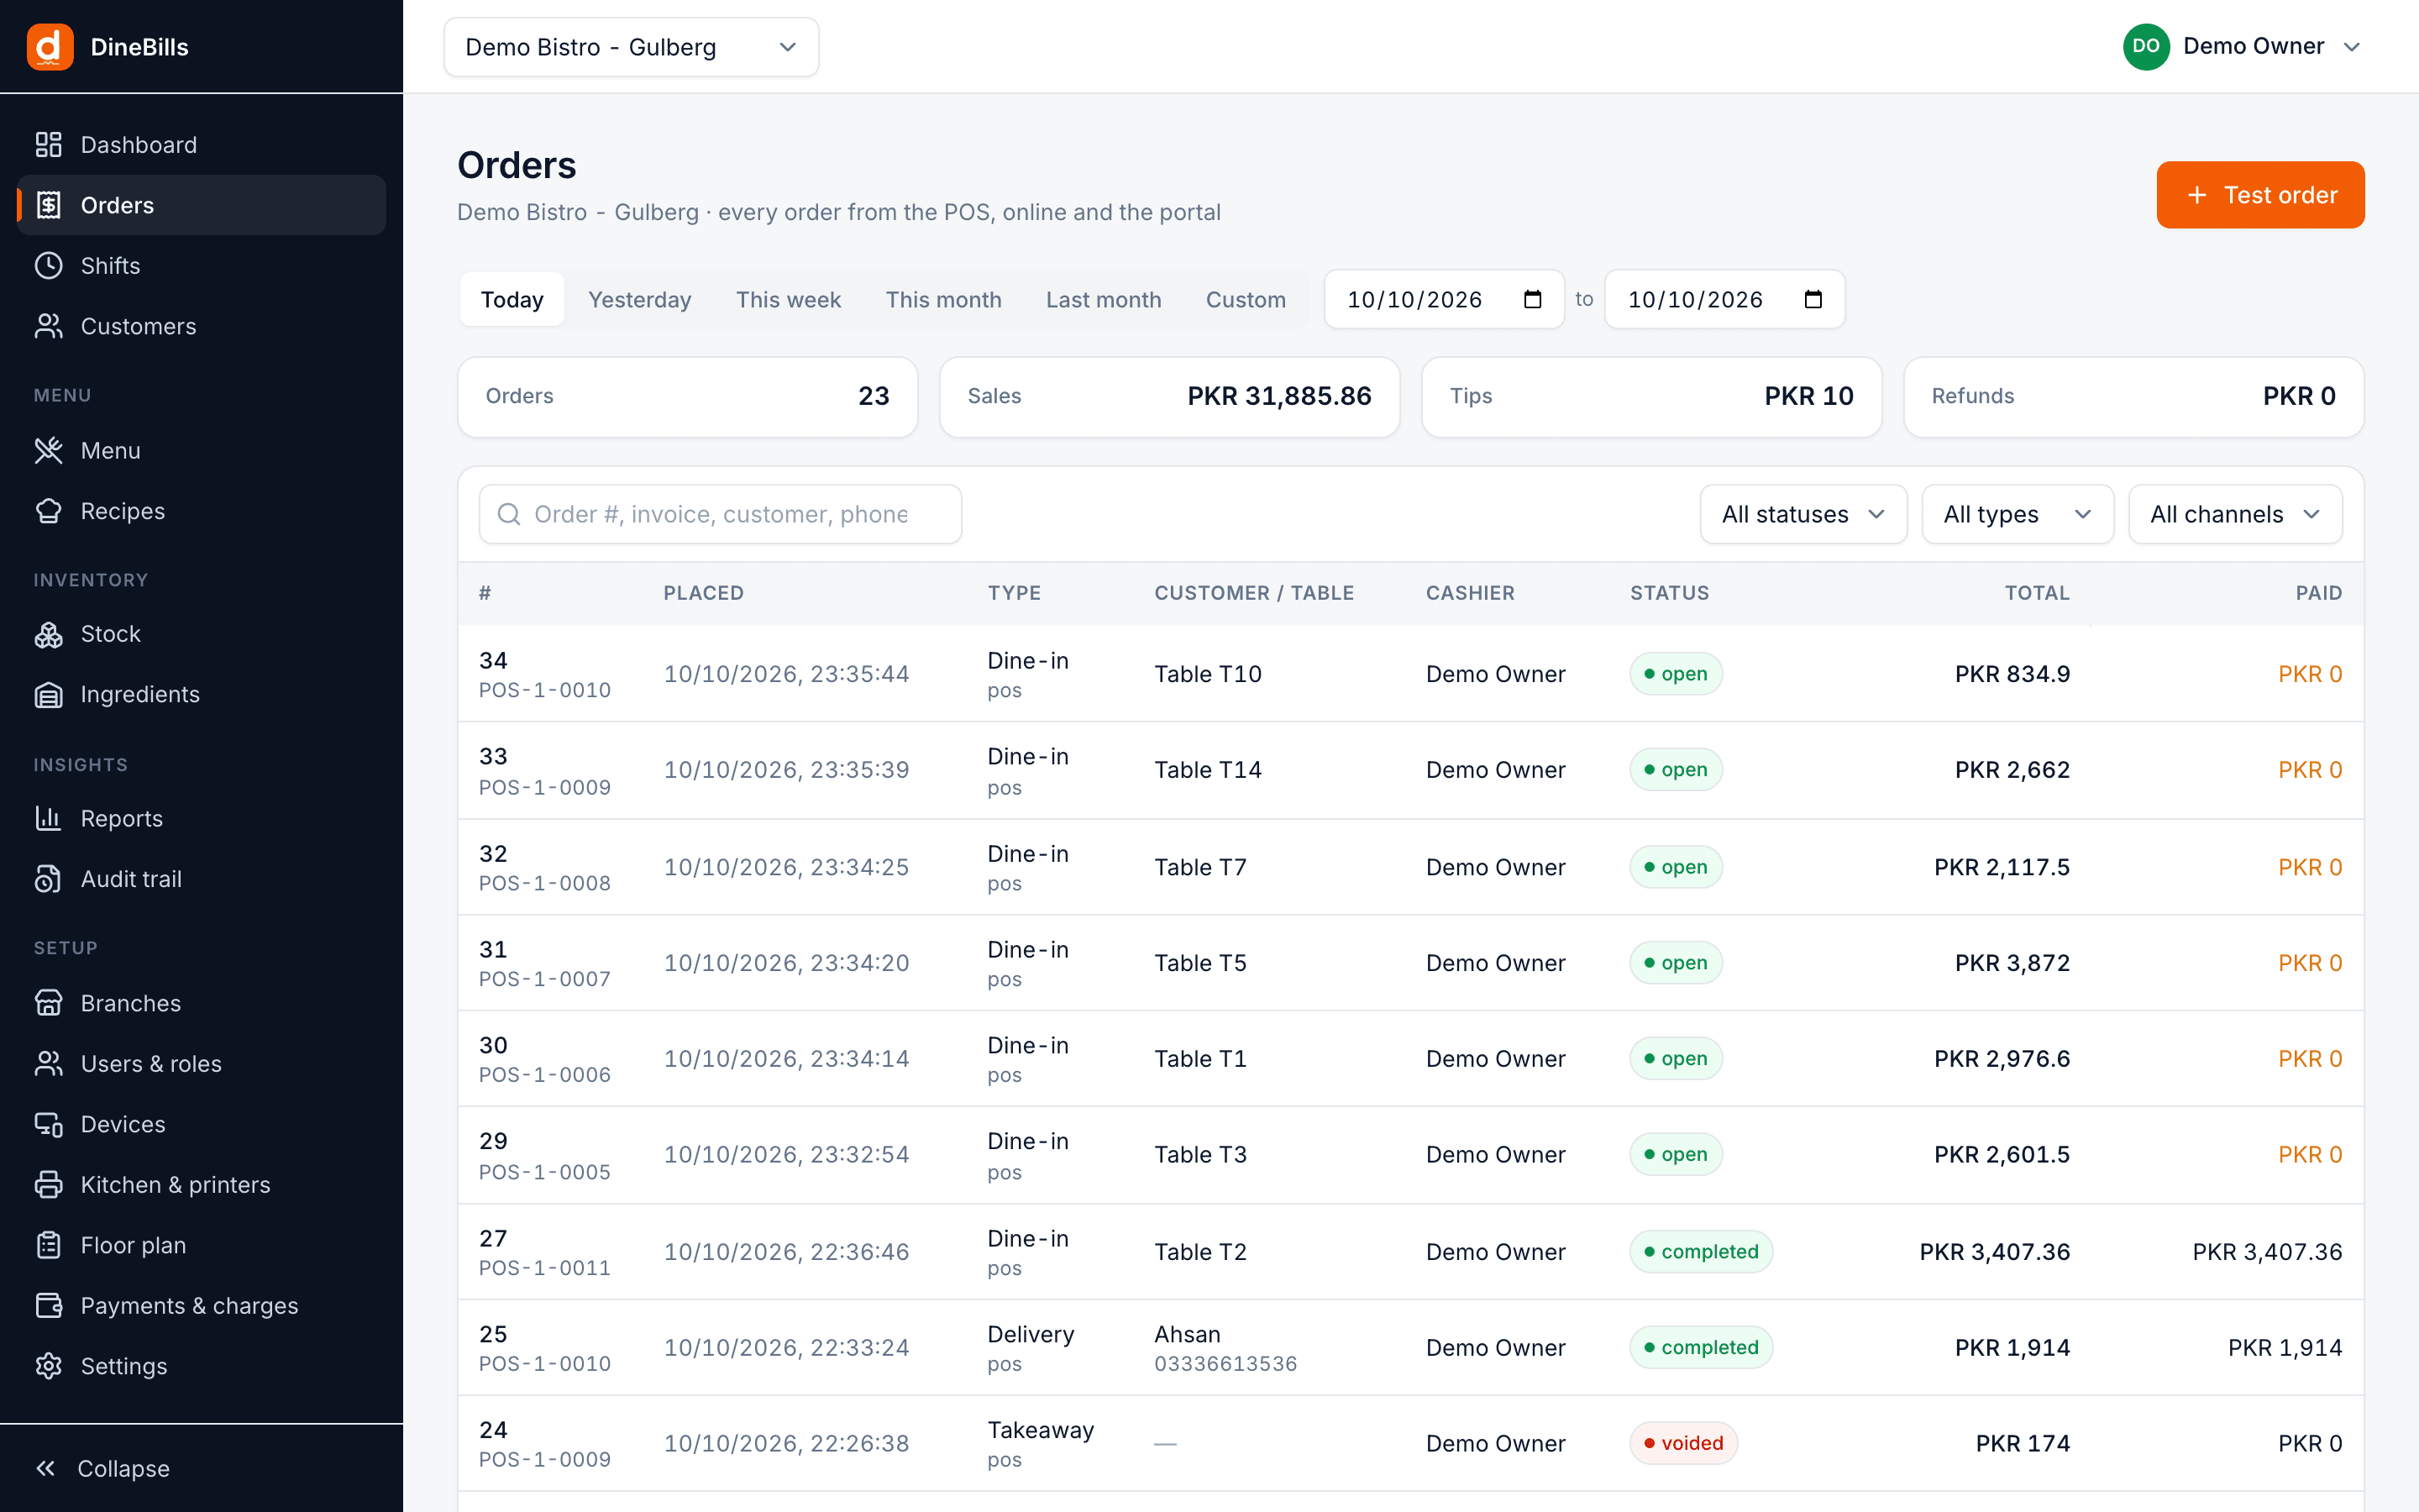
Task: Open Reports via the bar chart icon
Action: [49, 818]
